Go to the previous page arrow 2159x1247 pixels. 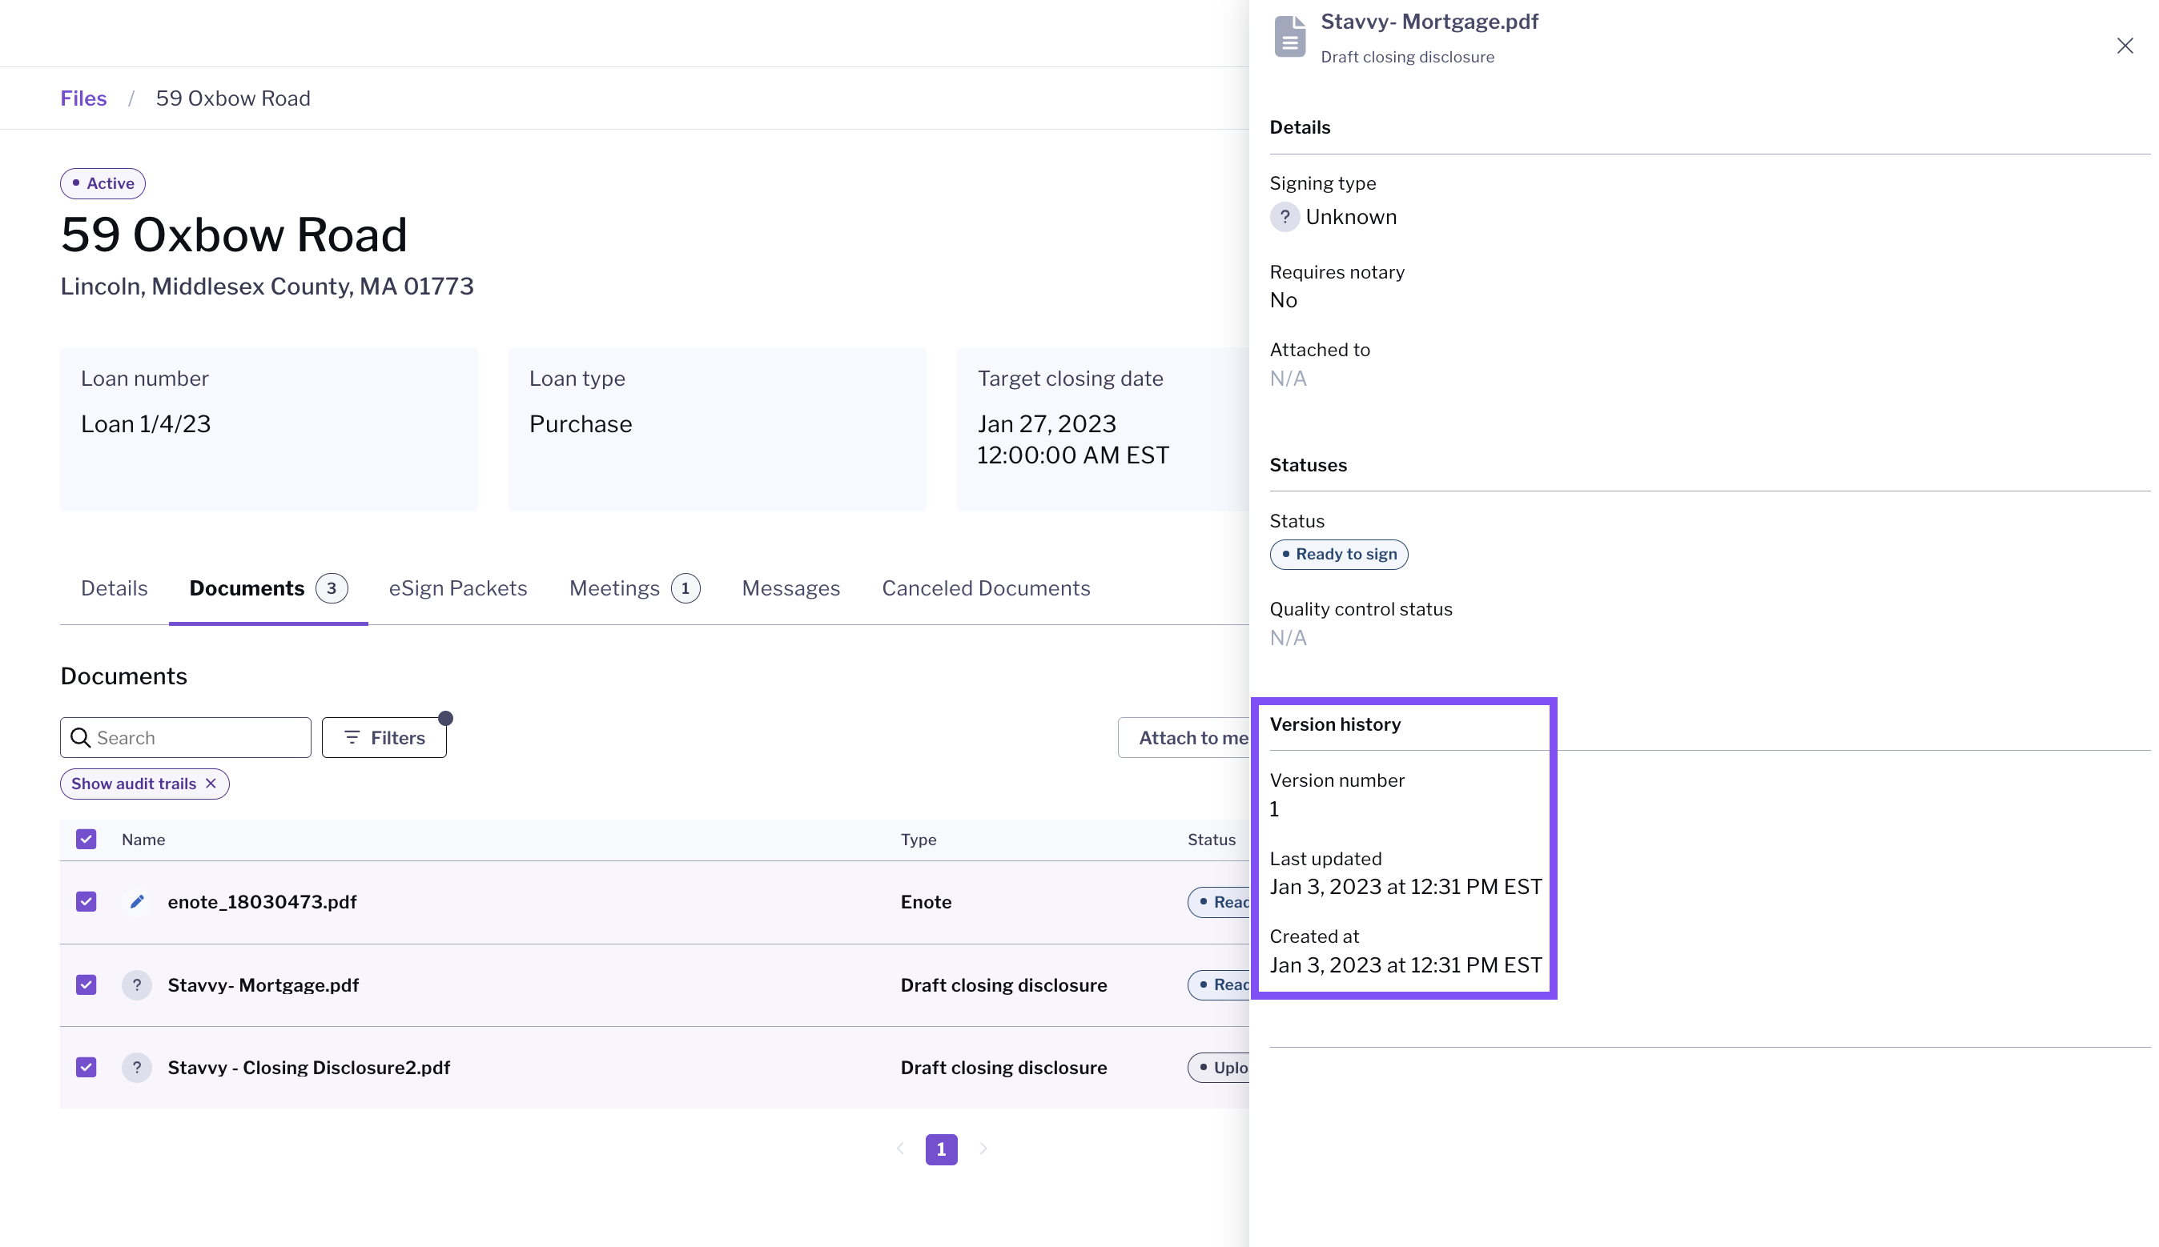tap(899, 1149)
